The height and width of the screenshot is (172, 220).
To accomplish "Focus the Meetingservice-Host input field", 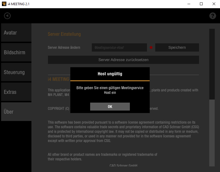I will pyautogui.click(x=119, y=48).
